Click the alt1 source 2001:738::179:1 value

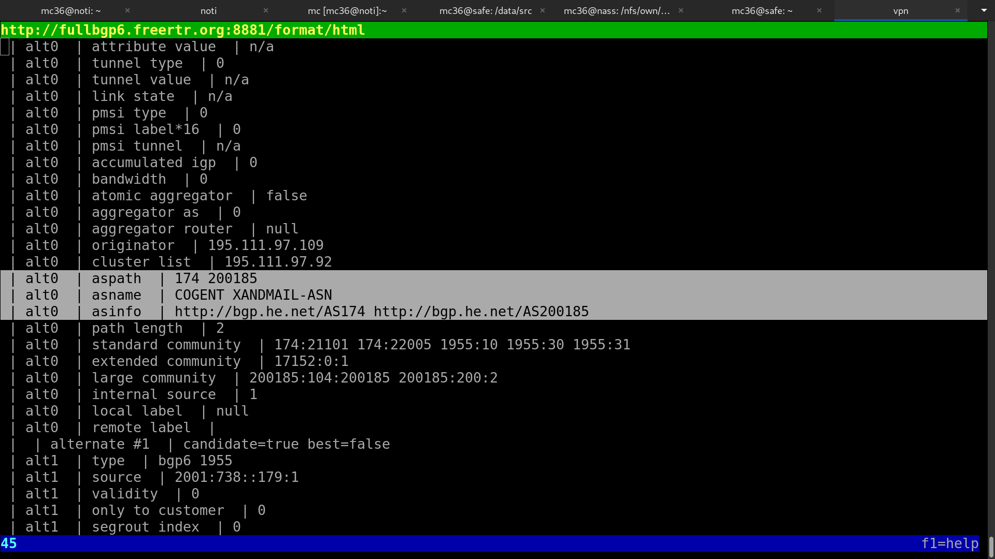point(237,477)
